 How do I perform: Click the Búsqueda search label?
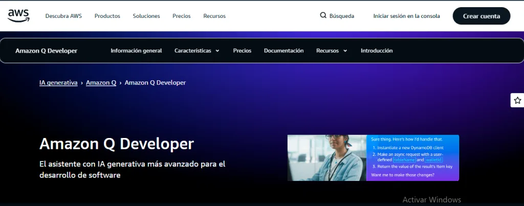[x=342, y=16]
